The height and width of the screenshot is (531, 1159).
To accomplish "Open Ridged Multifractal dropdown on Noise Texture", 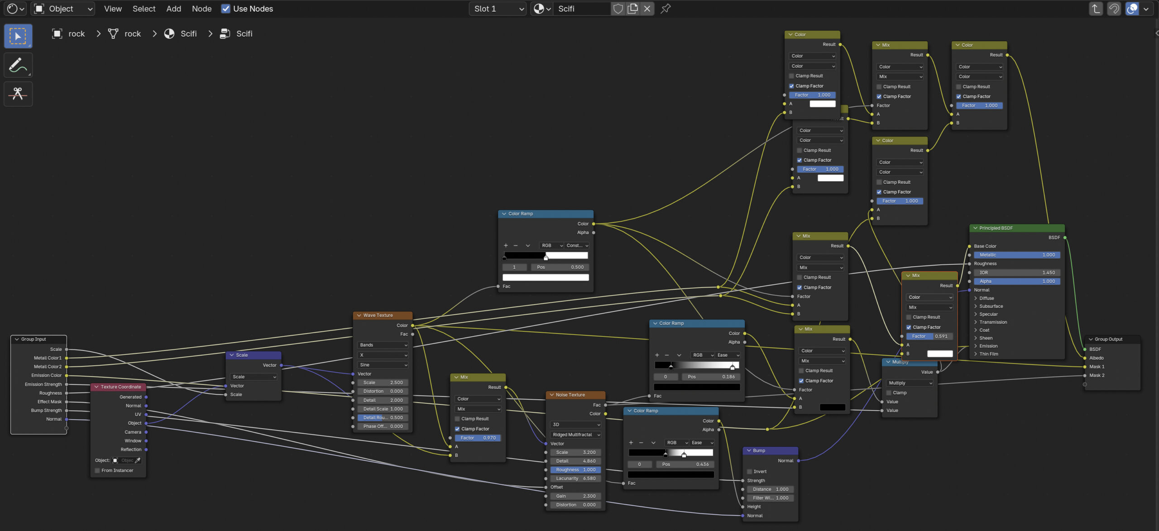I will pyautogui.click(x=576, y=435).
